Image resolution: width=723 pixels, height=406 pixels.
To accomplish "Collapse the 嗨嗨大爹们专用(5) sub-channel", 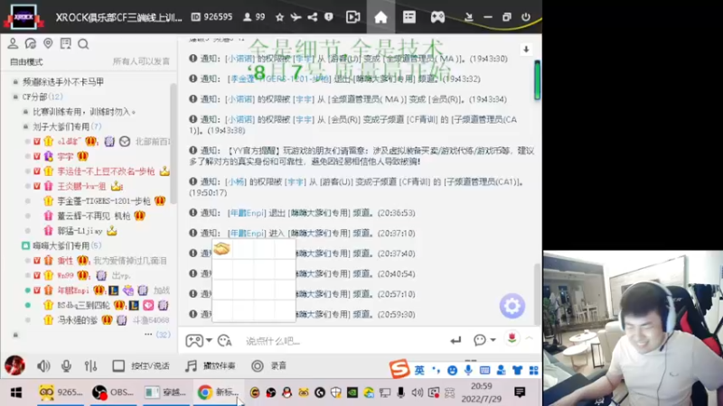I will pyautogui.click(x=26, y=245).
